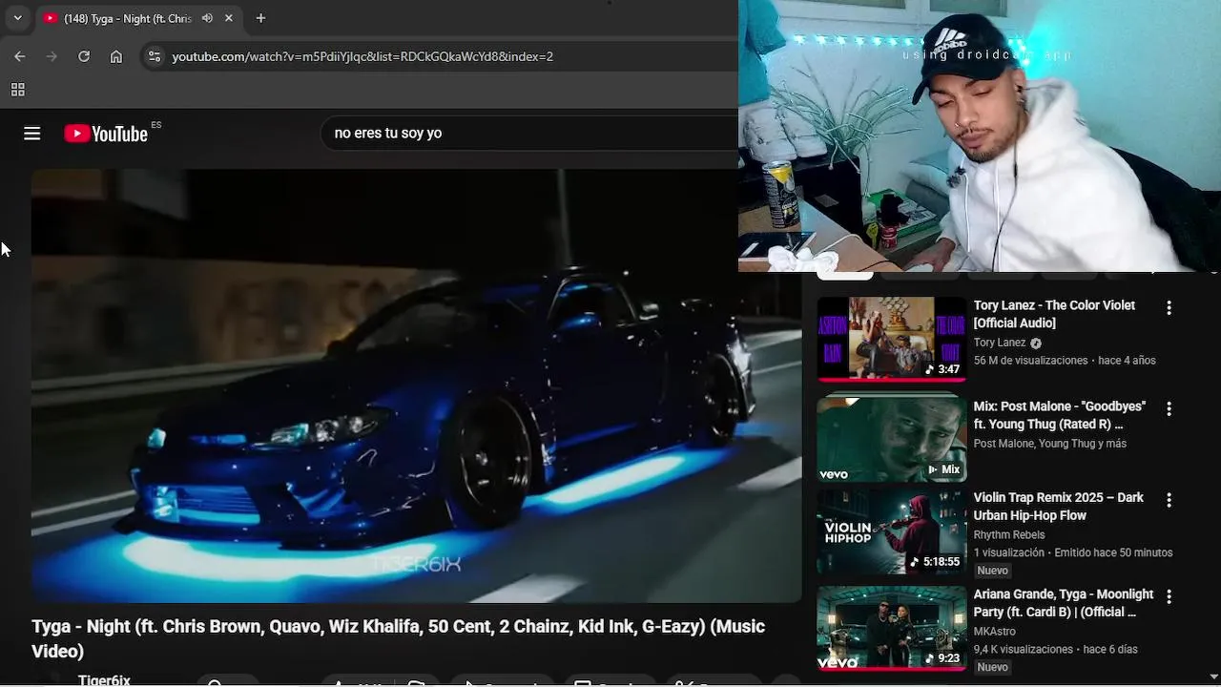The image size is (1221, 687).
Task: Click '9,4 K visualizaciones · hace 6 días' text
Action: click(1055, 649)
